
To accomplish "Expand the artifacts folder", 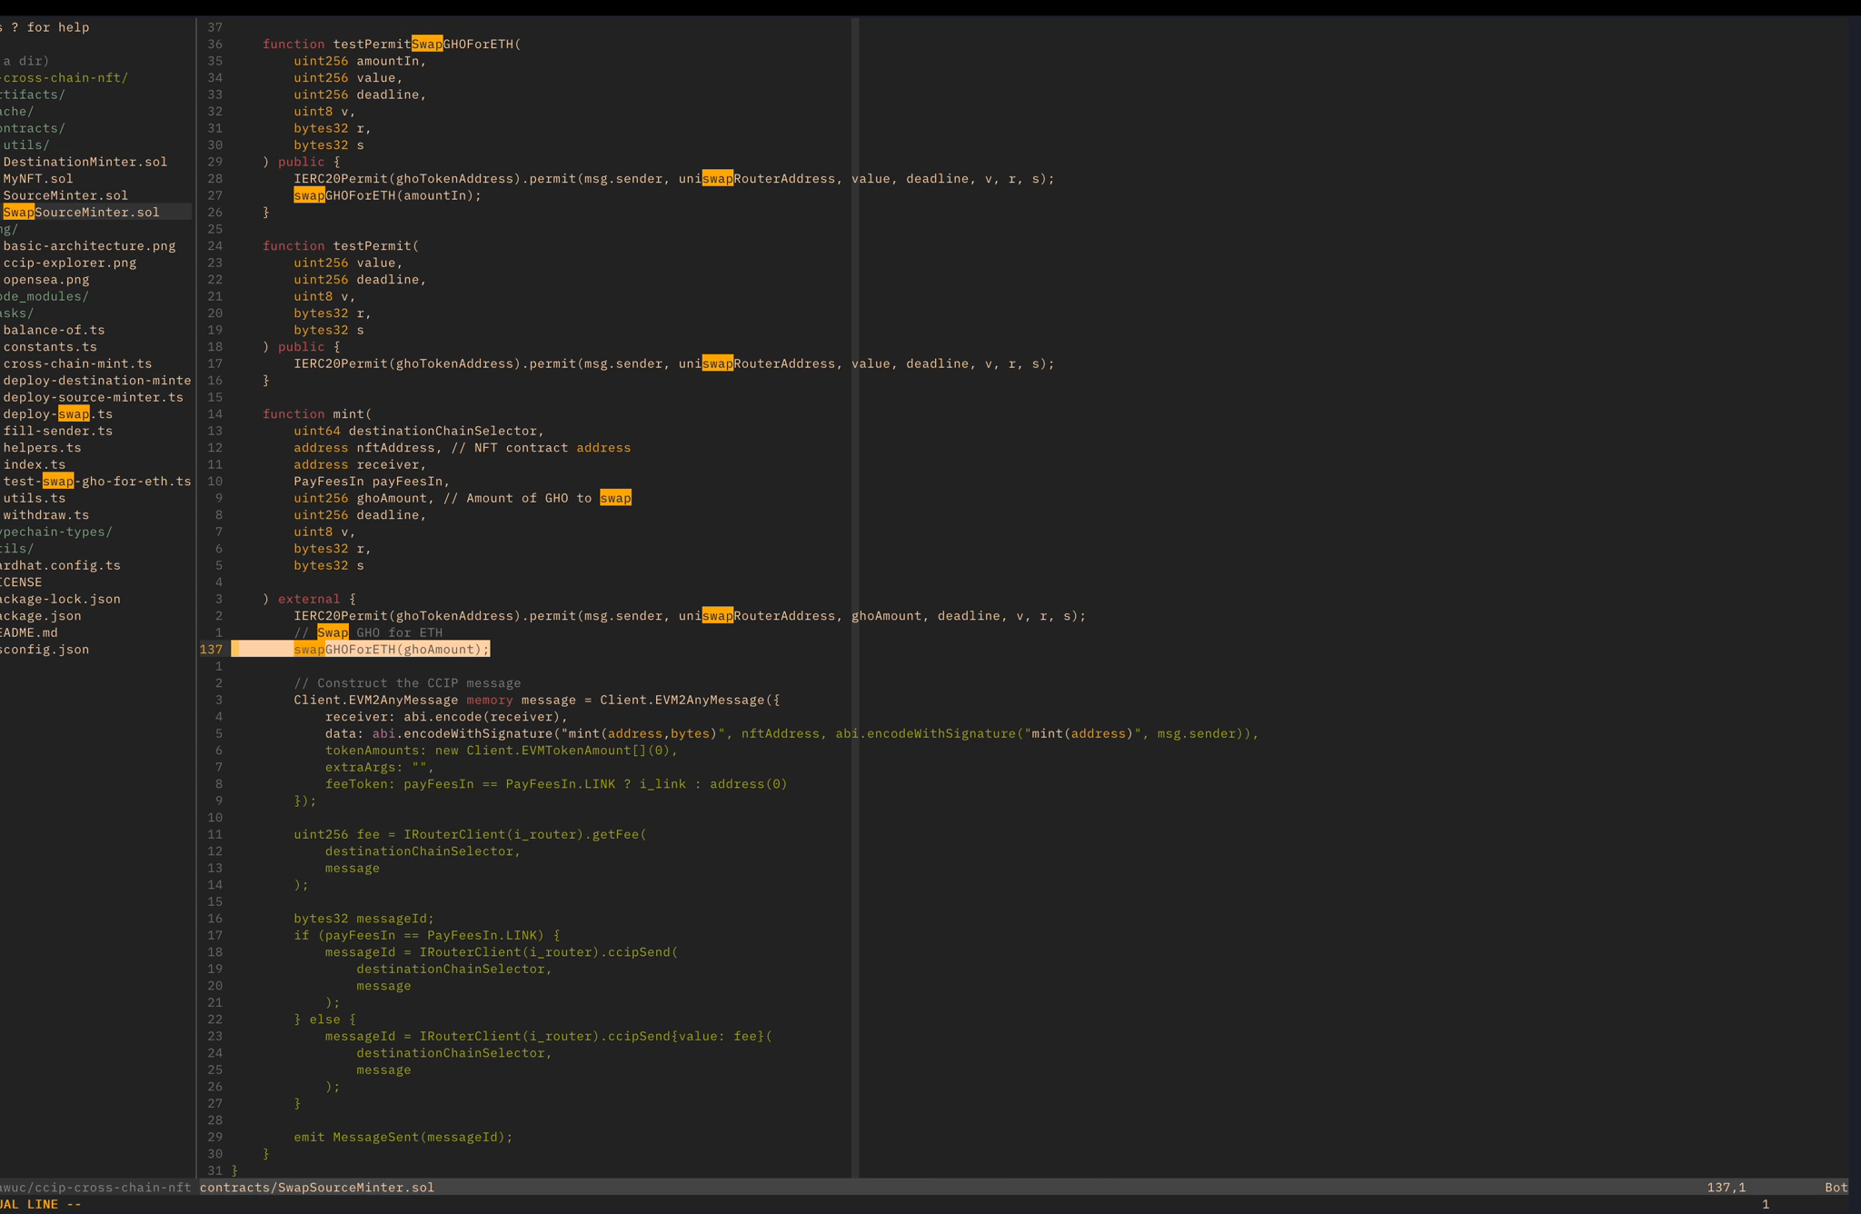I will [x=33, y=95].
